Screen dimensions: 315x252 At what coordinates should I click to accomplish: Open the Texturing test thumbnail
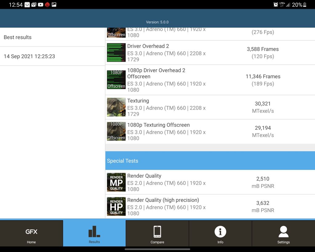click(x=116, y=107)
